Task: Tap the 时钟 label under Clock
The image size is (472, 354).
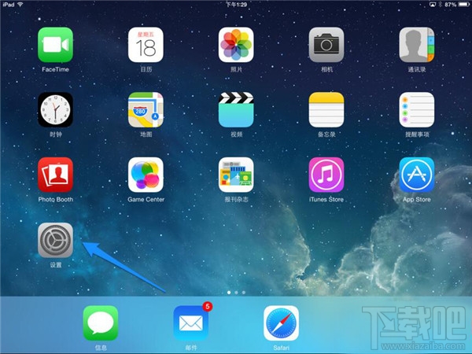Action: tap(56, 135)
